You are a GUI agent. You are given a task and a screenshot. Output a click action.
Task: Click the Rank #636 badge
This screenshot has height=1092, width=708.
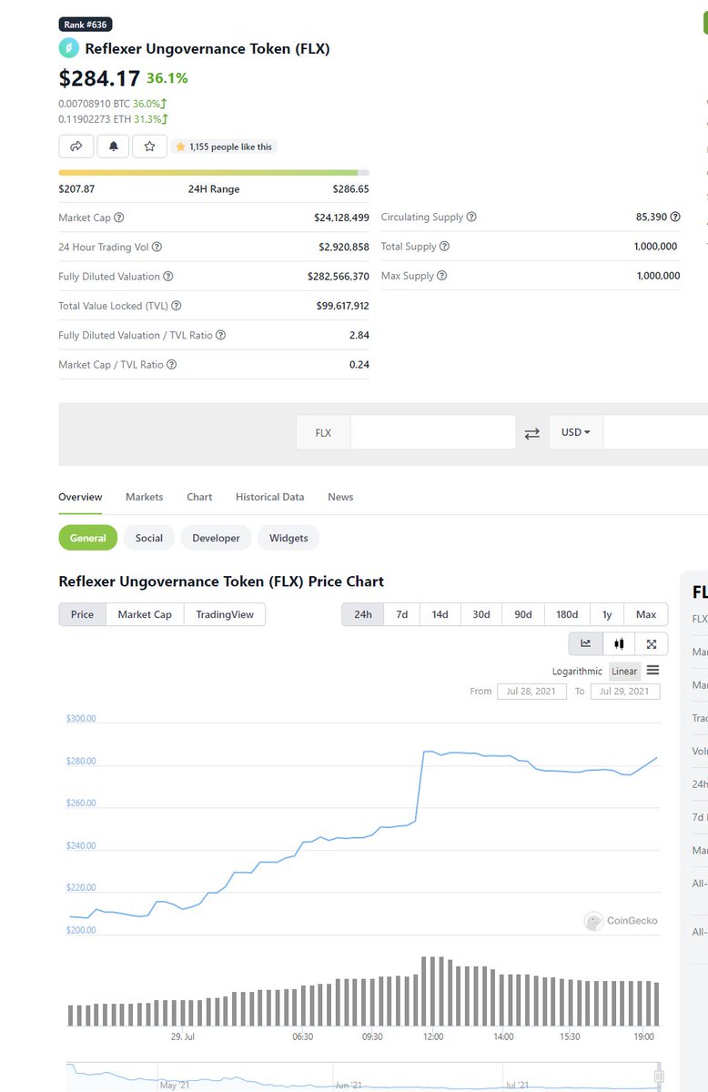click(86, 25)
